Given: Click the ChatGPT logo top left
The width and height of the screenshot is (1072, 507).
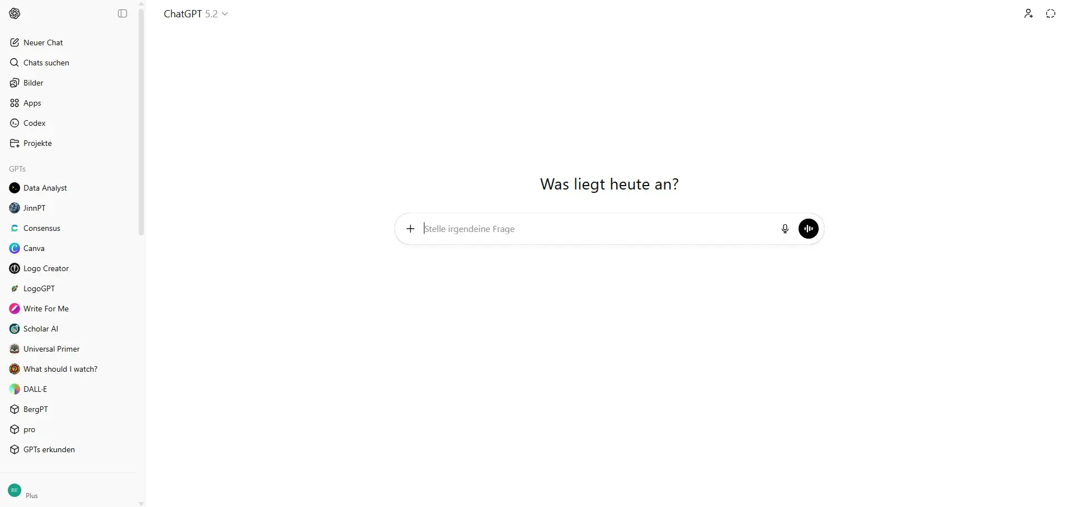Looking at the screenshot, I should coord(15,13).
